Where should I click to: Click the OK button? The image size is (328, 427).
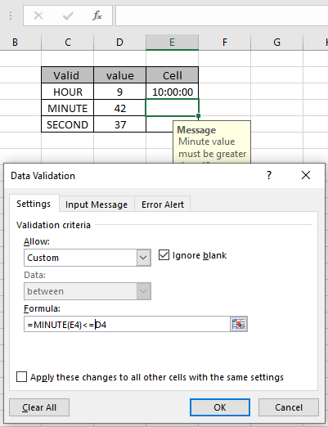pos(220,407)
